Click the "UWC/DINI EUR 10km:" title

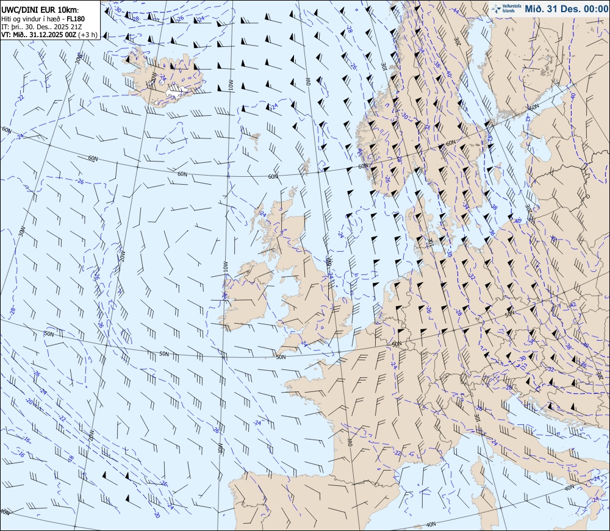coord(40,10)
